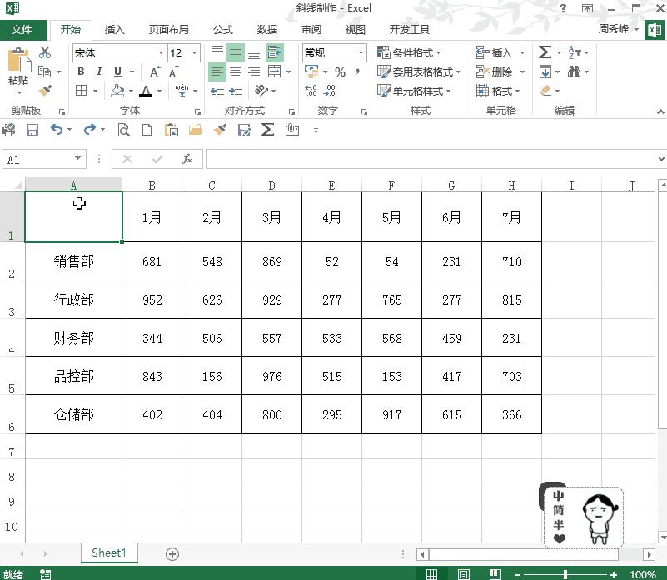Add a new sheet with the plus button

(x=172, y=553)
